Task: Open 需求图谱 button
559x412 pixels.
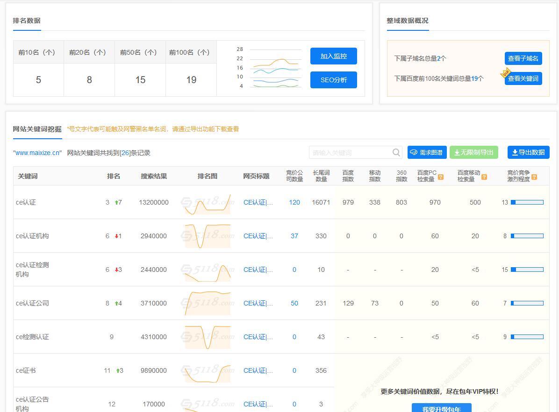Action: (x=427, y=153)
